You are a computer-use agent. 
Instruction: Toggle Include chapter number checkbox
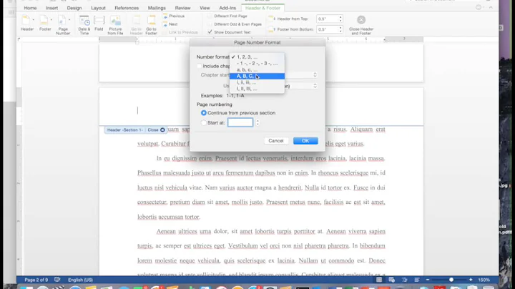pyautogui.click(x=199, y=66)
